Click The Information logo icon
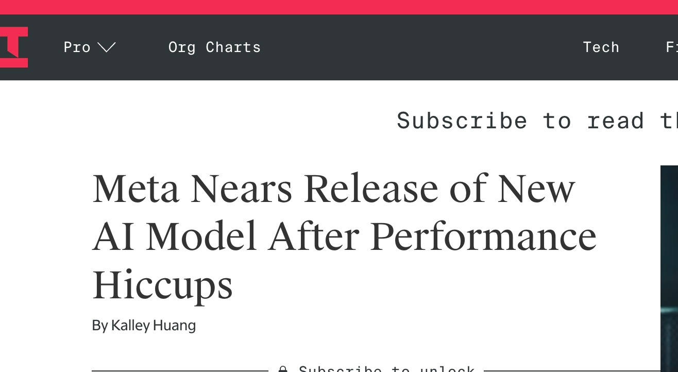 pyautogui.click(x=13, y=47)
